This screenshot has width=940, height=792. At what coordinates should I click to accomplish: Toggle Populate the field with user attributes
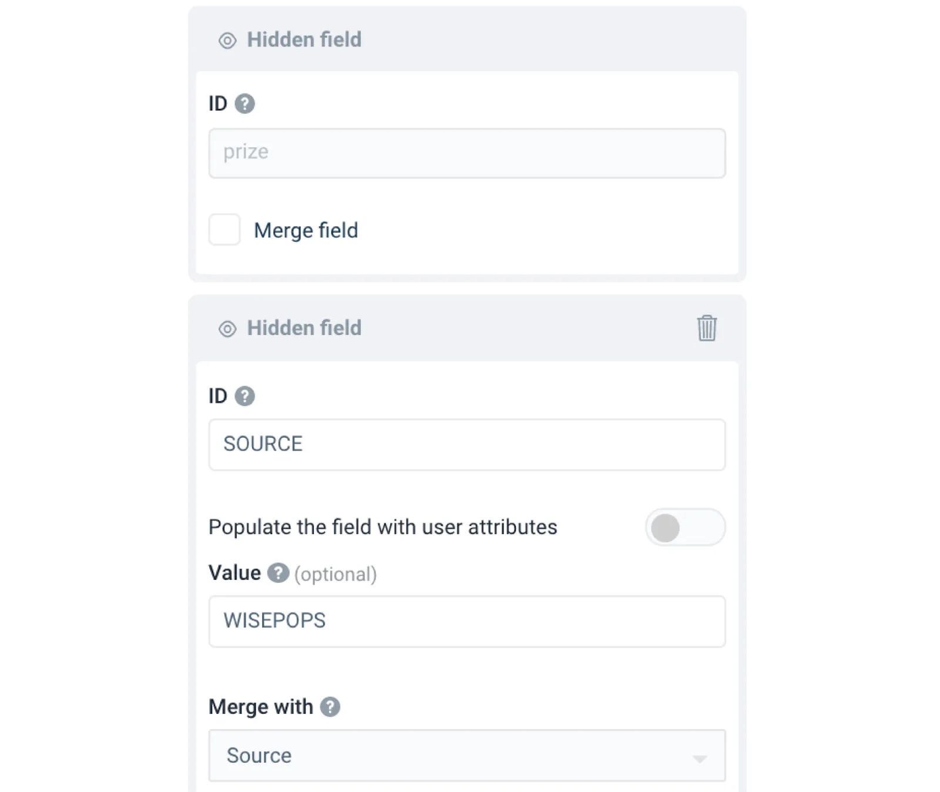coord(685,528)
